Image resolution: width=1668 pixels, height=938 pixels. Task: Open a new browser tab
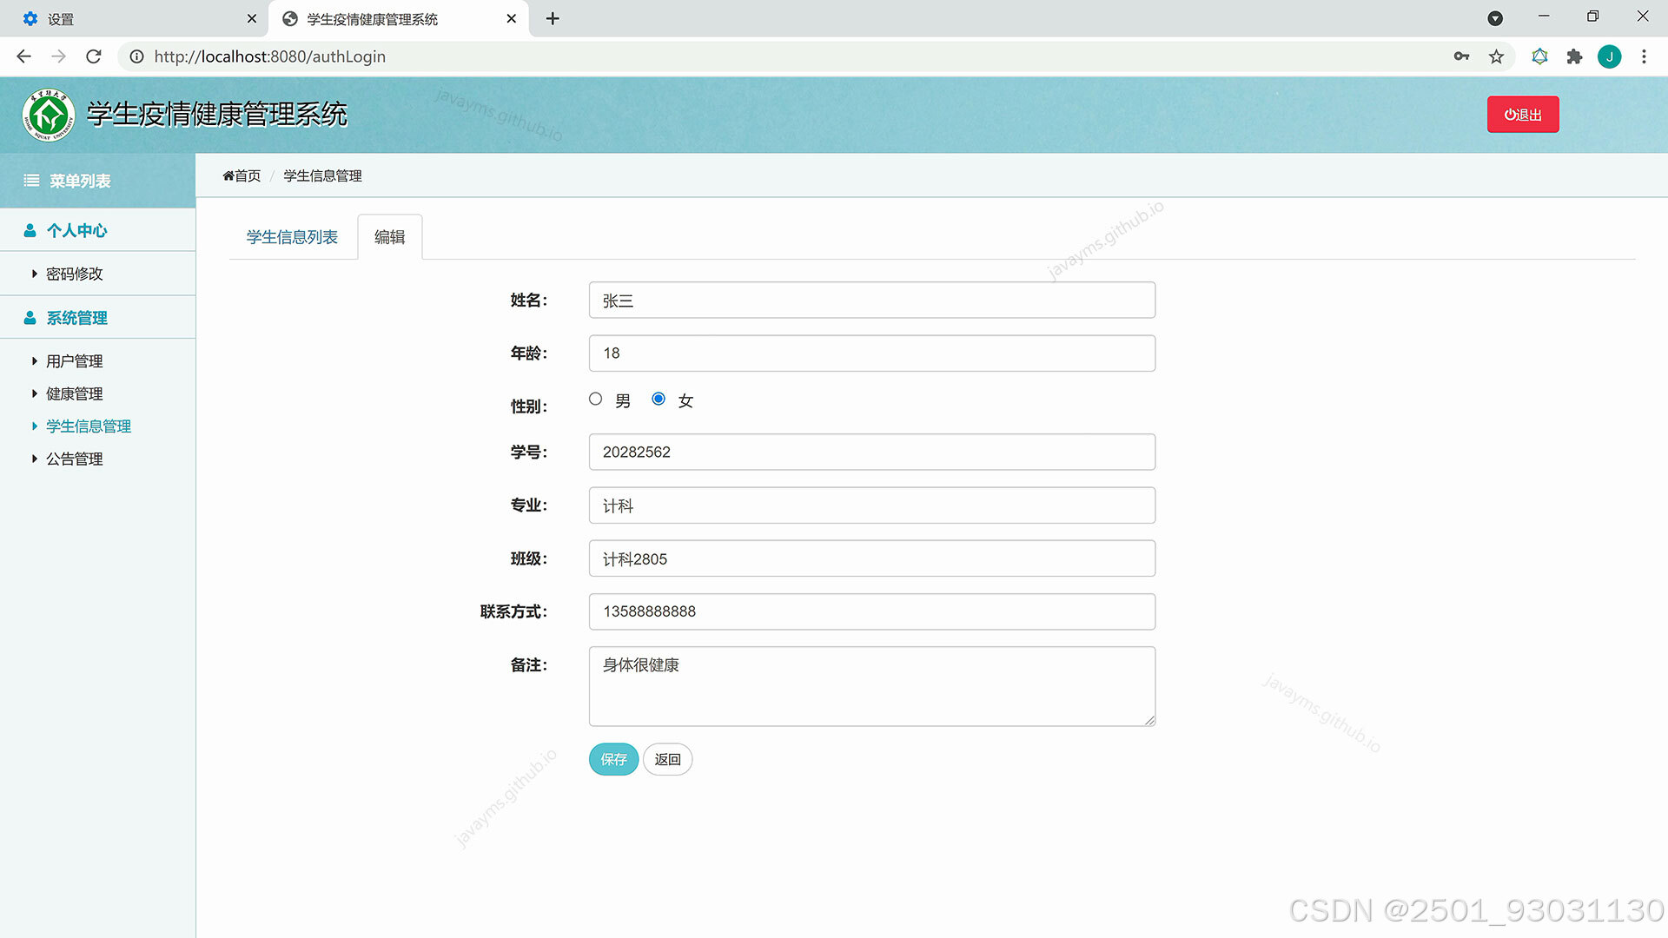pos(553,18)
